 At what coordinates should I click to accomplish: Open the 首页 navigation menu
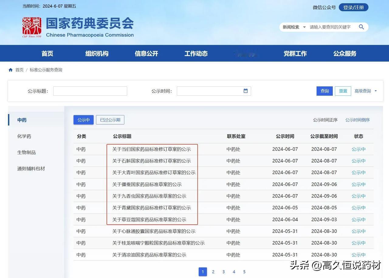coord(47,53)
